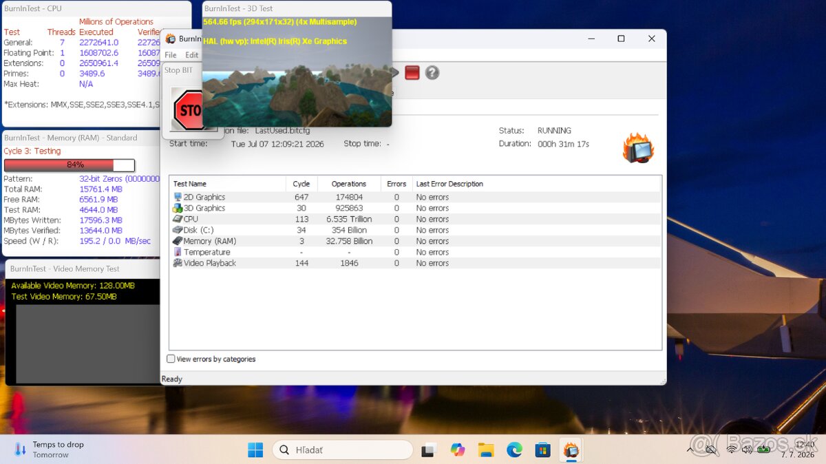Click the flaming monitor BurnInTest logo

[638, 148]
